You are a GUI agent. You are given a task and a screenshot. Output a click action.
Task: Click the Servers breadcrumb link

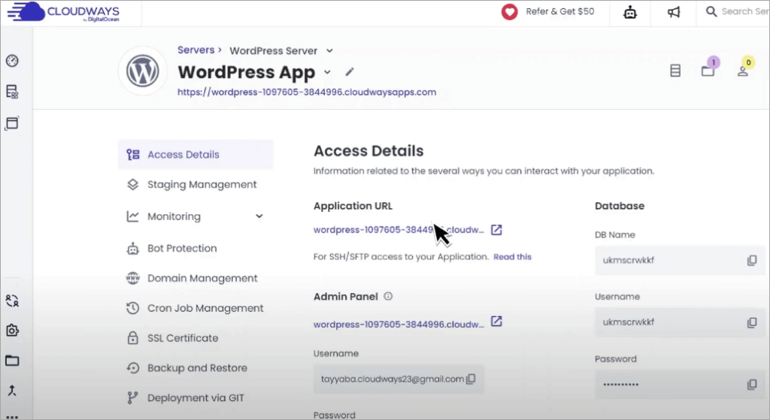tap(196, 50)
